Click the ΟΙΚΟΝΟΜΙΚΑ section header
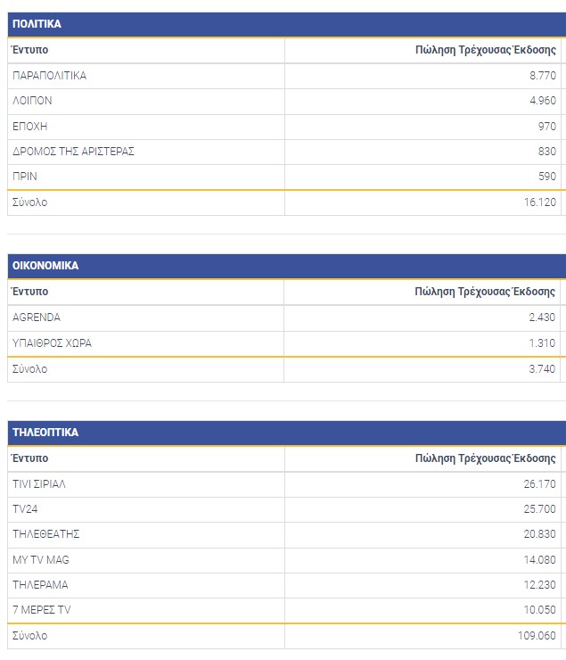 coord(45,266)
